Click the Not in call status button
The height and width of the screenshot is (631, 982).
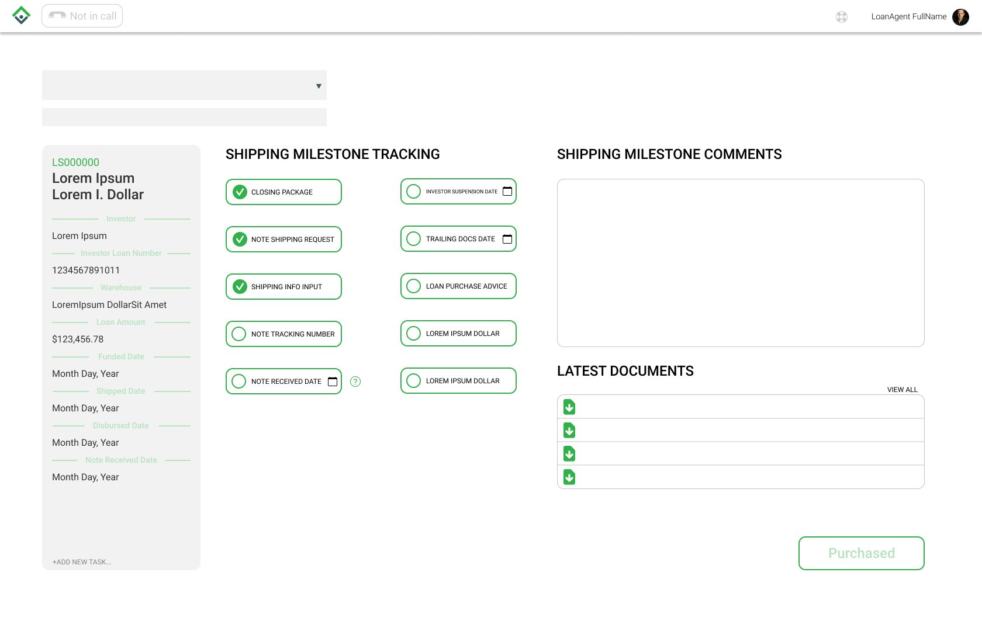coord(82,16)
